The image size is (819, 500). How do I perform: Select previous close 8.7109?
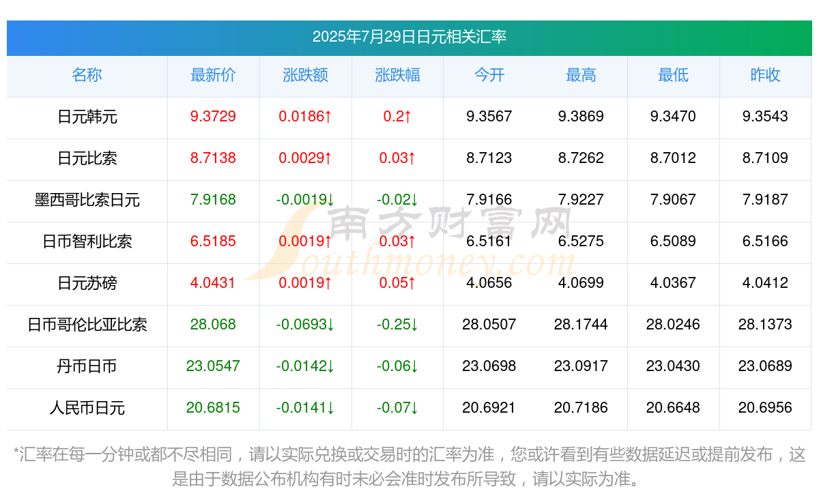tap(765, 158)
